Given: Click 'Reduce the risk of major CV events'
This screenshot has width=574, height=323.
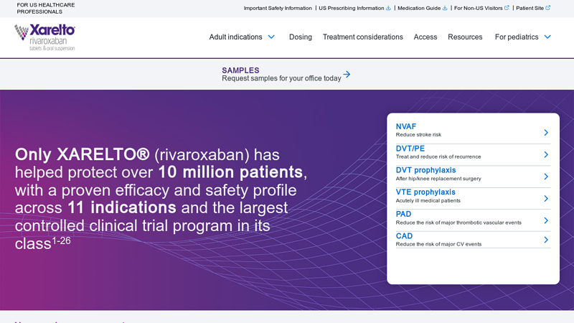Looking at the screenshot, I should [438, 244].
